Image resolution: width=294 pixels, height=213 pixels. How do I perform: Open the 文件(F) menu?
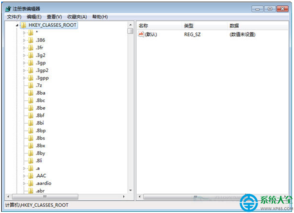(14, 17)
